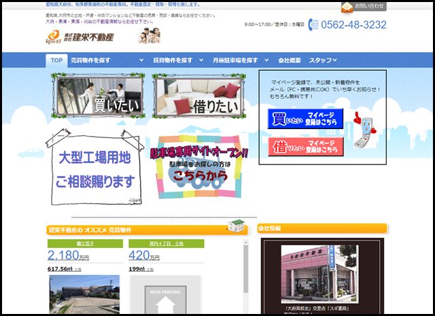
Task: Open the 賃貸物件を探す menu
Action: pos(173,60)
